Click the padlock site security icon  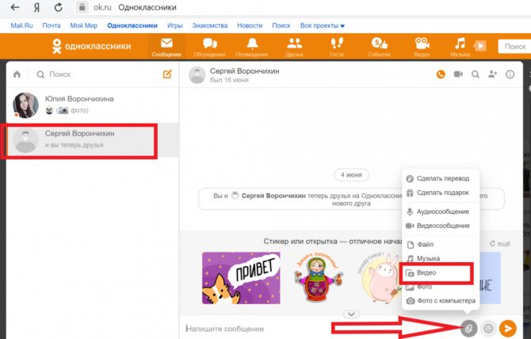[x=82, y=7]
